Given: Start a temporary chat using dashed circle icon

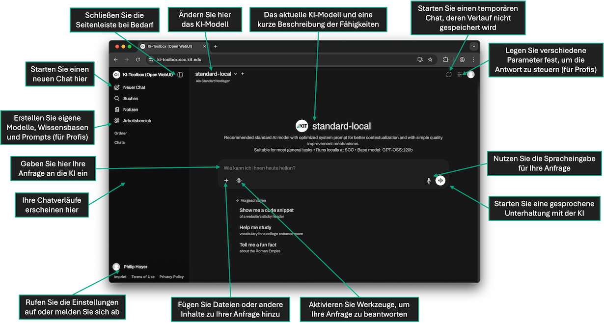Looking at the screenshot, I should (x=448, y=75).
